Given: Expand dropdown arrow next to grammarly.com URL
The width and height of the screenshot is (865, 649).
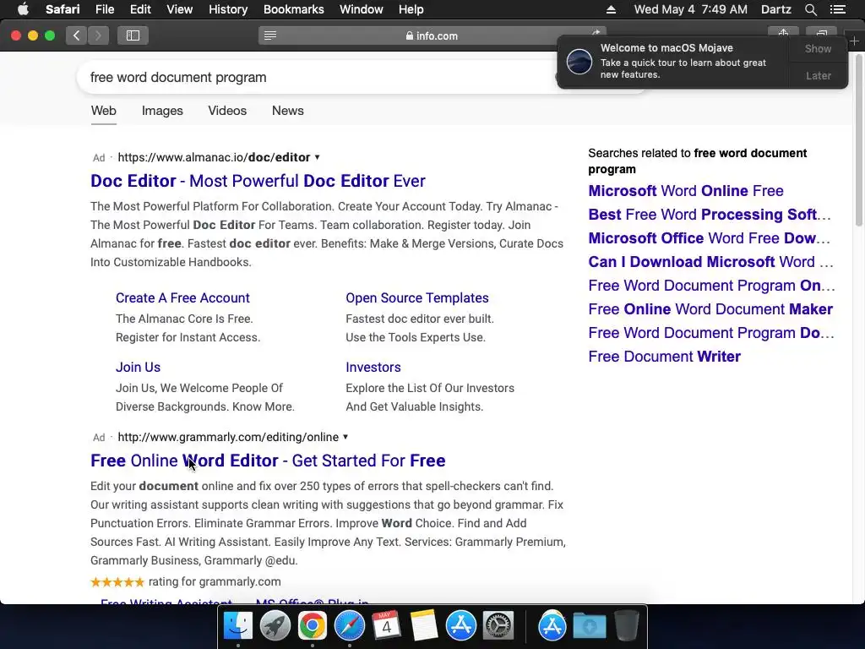Looking at the screenshot, I should [x=345, y=437].
